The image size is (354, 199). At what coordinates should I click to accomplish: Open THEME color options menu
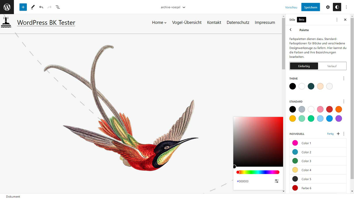tap(344, 78)
